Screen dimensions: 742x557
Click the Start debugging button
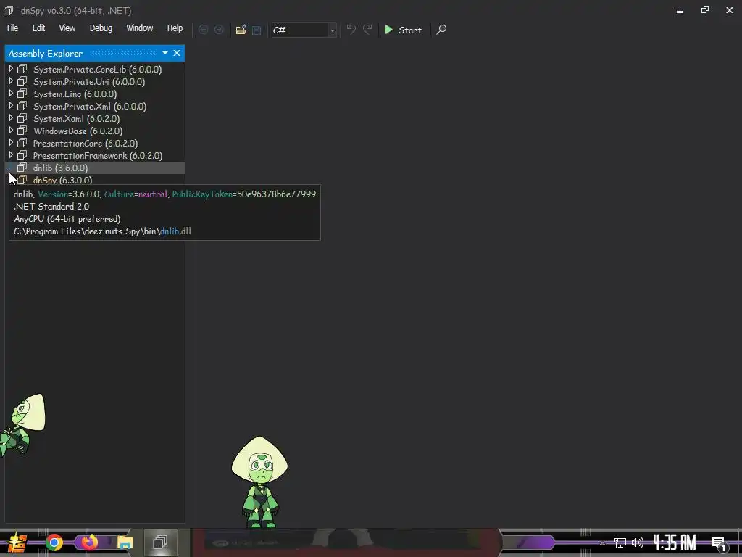pyautogui.click(x=403, y=30)
